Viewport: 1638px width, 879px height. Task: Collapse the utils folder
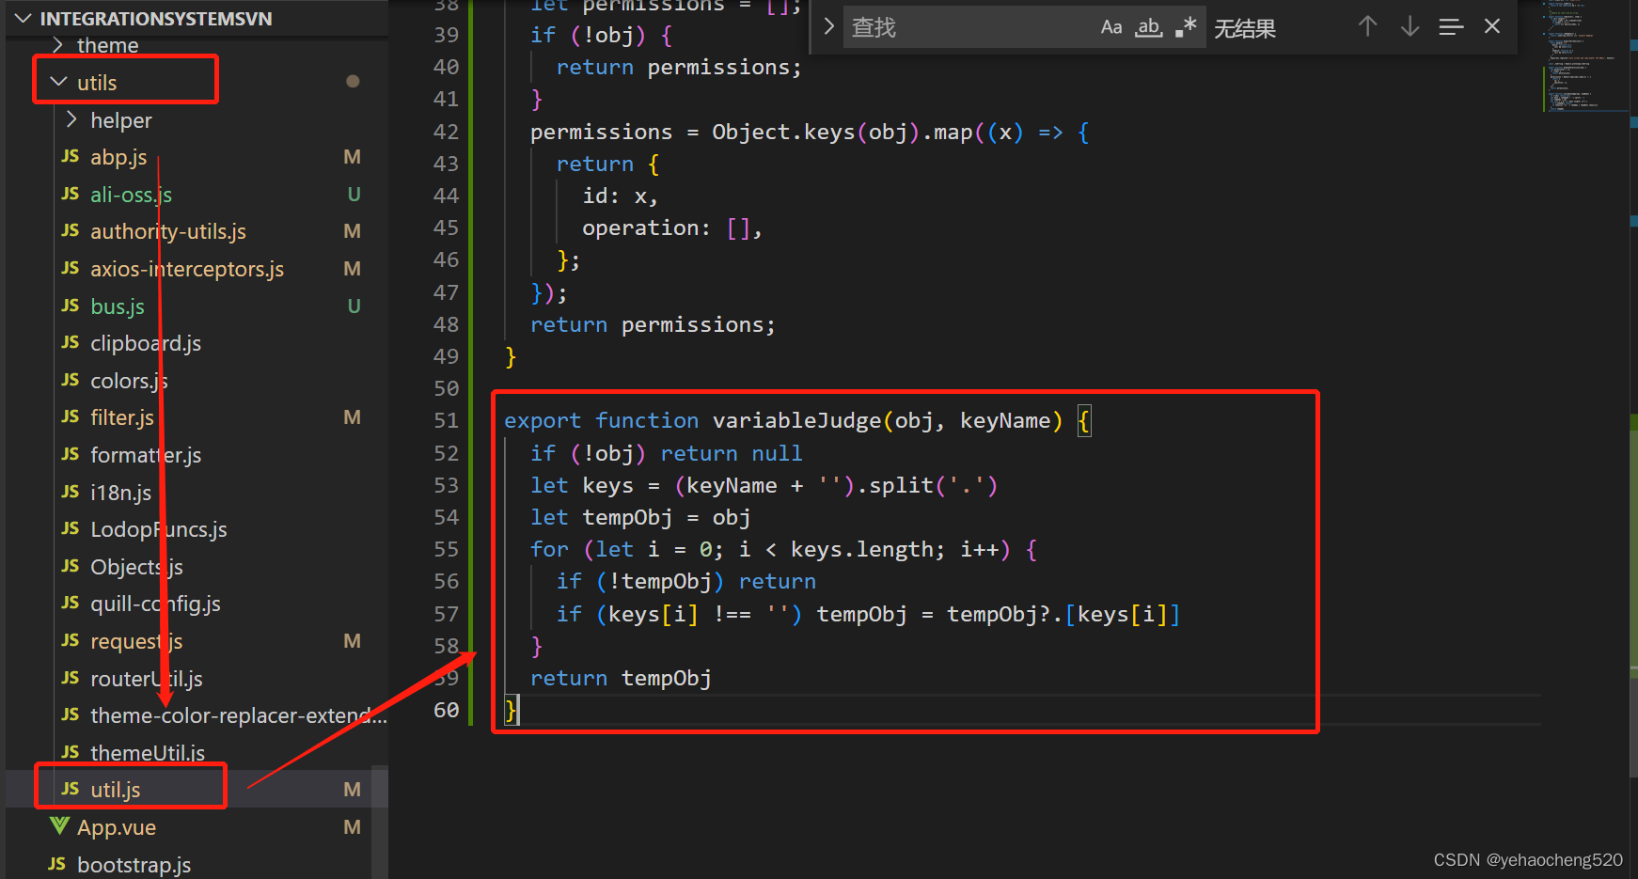(97, 83)
